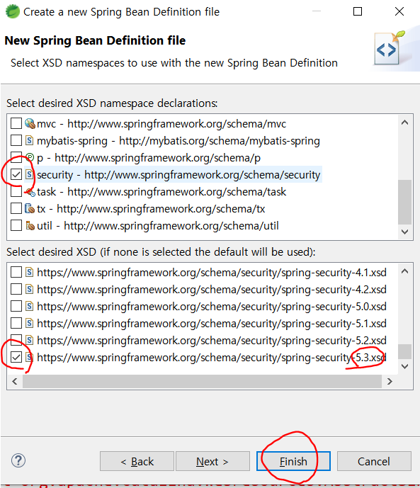The width and height of the screenshot is (420, 488).
Task: Select spring-security-4.2.xsd URL text
Action: coord(212,290)
